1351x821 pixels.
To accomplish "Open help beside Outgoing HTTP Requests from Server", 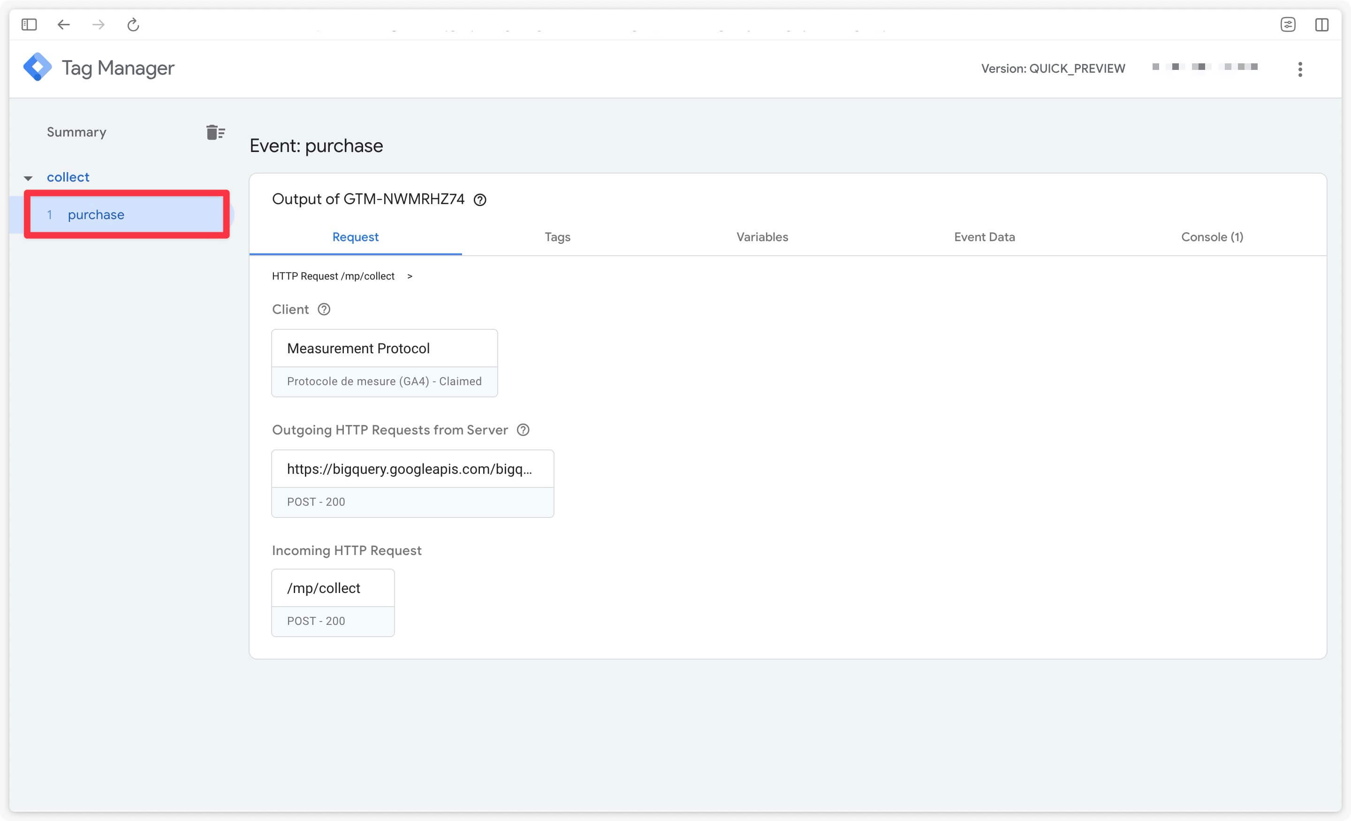I will 523,430.
